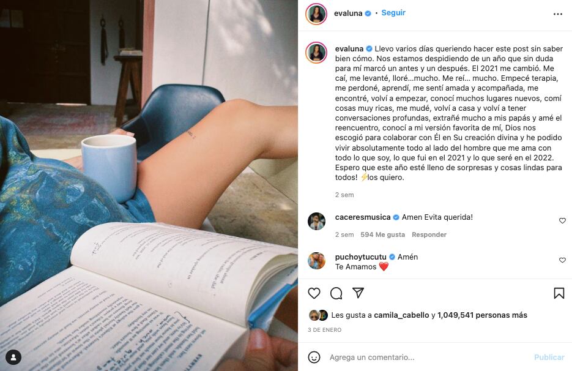This screenshot has width=572, height=371.
Task: Click evaluna username in caption
Action: [349, 48]
